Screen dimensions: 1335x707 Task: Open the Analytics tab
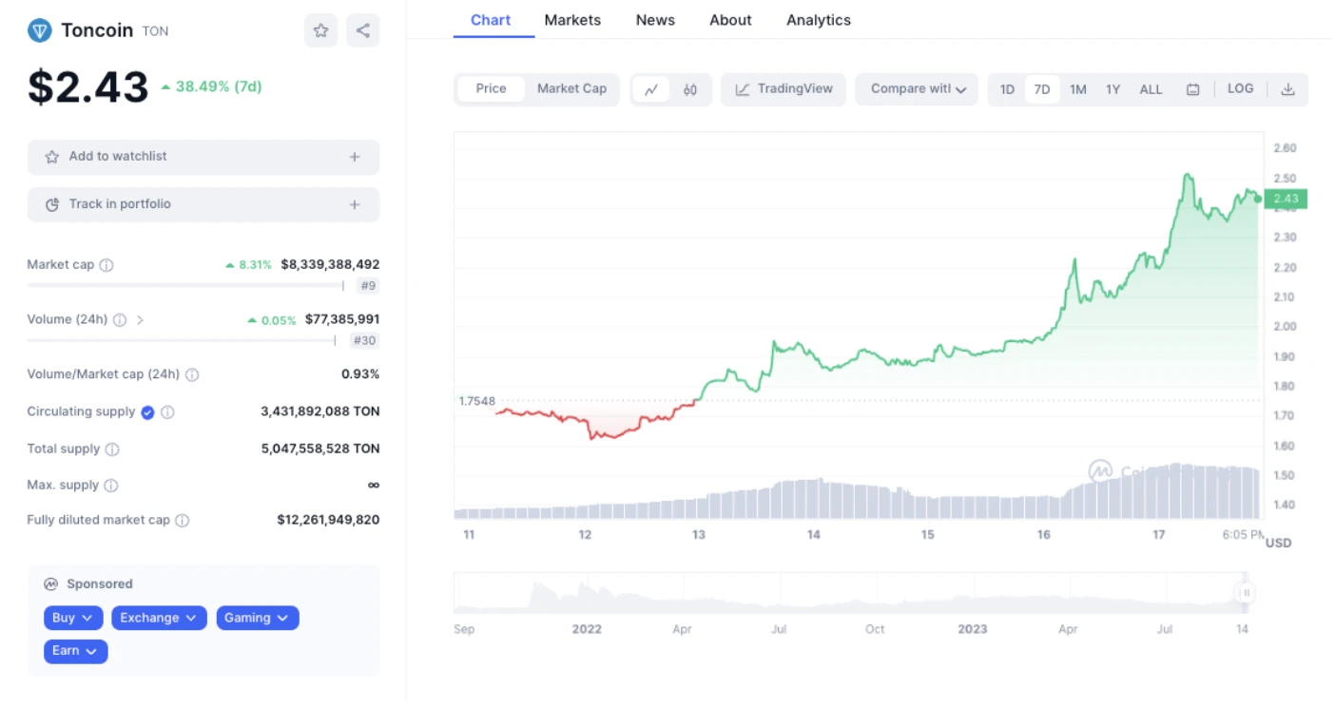point(819,20)
